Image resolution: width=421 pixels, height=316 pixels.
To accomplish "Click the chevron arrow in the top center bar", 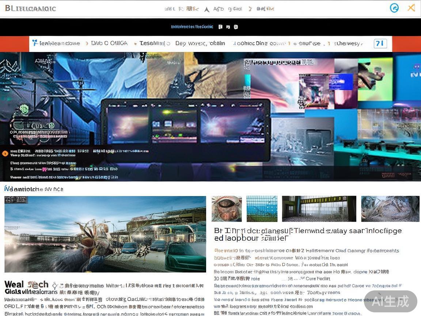I will click(250, 9).
